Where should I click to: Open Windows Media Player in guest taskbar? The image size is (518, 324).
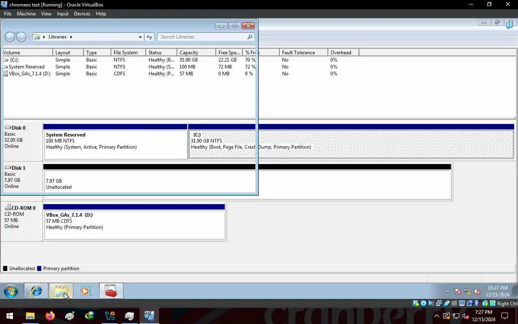point(85,291)
